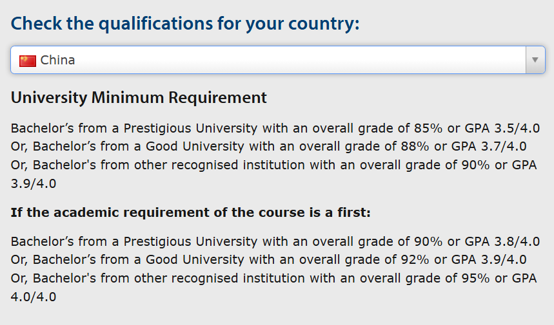Click the bold 'course is a first' subheading
Viewport: 554px width, 325px height.
coord(191,212)
